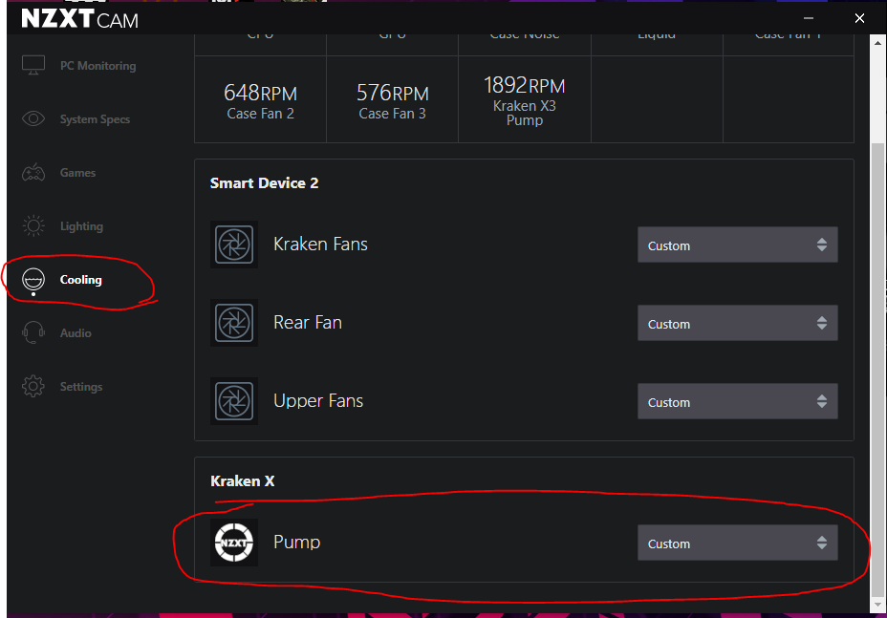
Task: Open the Upper Fans profile dropdown
Action: tap(737, 402)
